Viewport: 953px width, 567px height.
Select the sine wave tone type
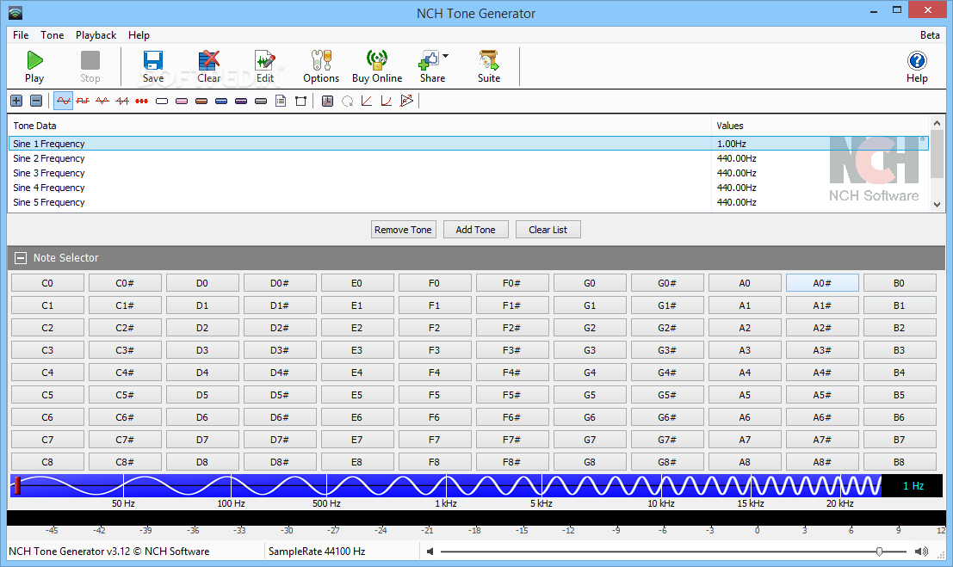tap(63, 101)
